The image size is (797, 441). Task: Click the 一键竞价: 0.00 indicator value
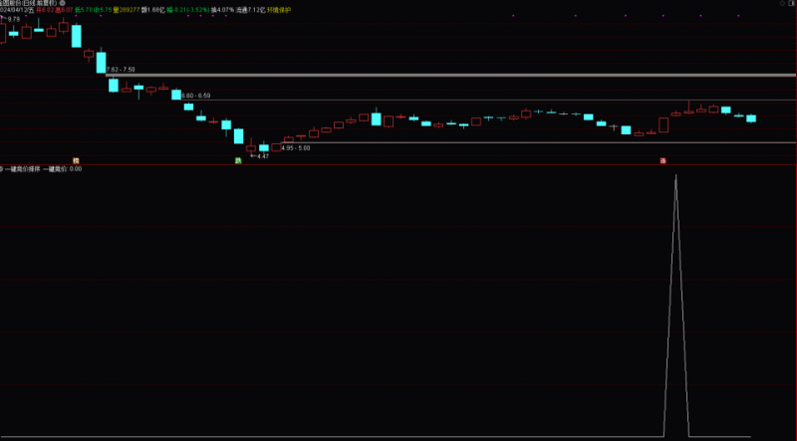[62, 169]
